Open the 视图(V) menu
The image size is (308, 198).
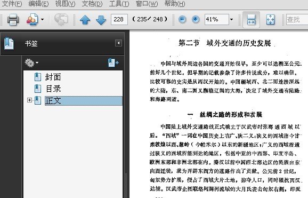[65, 4]
